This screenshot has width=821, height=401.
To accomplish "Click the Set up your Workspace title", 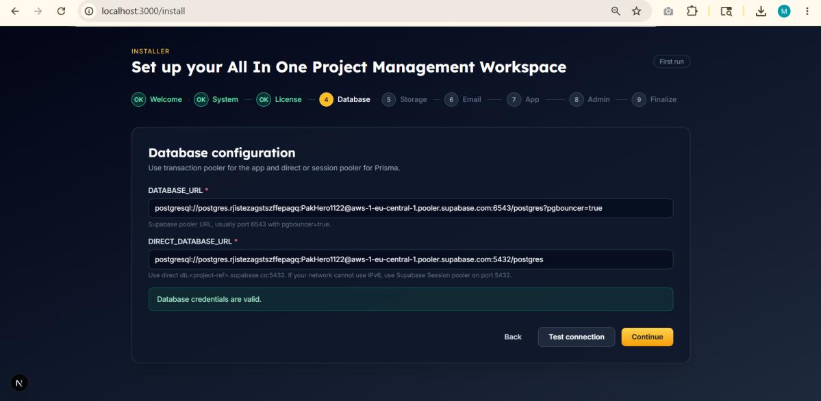I will click(349, 67).
